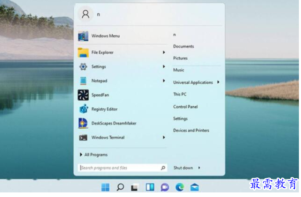Screen dimensions: 301x197
Task: Open taskbar Search icon
Action: point(120,187)
